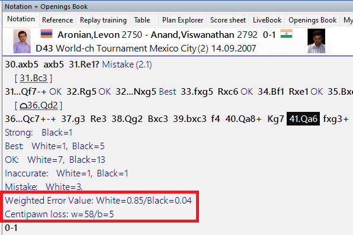Click move 32...Nxg5 in the notation
353x235 pixels.
click(x=136, y=92)
